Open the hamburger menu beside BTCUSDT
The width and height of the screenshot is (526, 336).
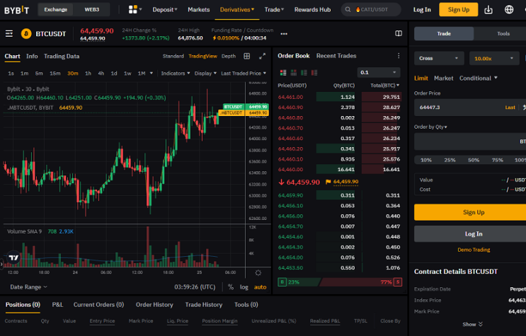[x=9, y=33]
